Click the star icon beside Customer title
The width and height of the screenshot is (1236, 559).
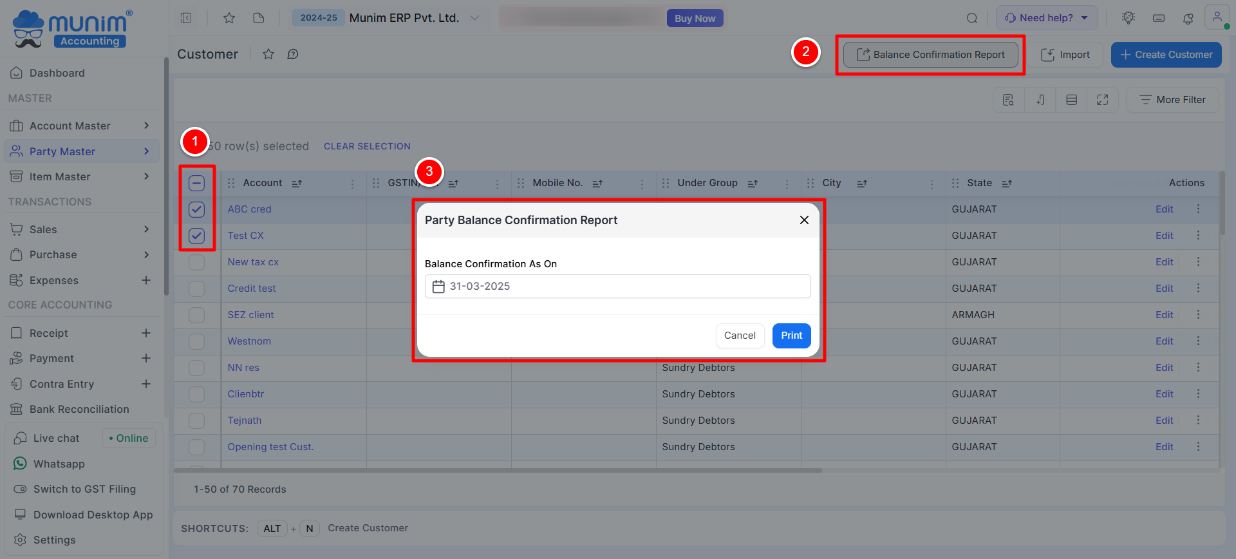[x=268, y=54]
